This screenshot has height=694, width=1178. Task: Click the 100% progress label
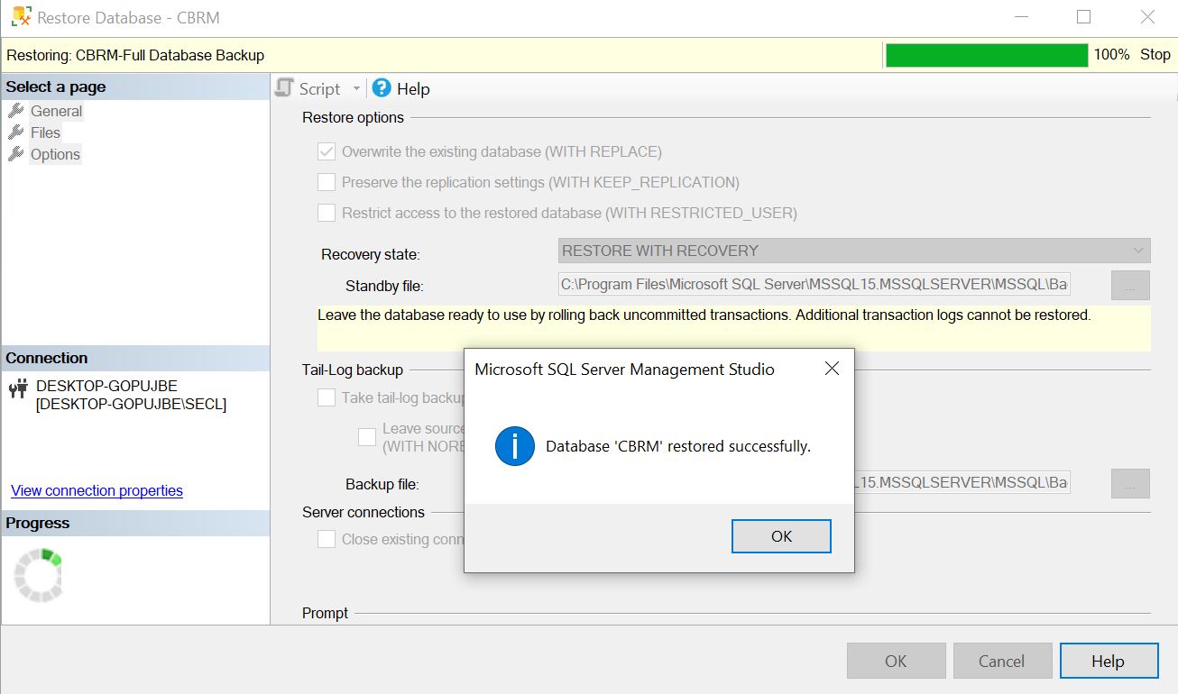click(1111, 55)
